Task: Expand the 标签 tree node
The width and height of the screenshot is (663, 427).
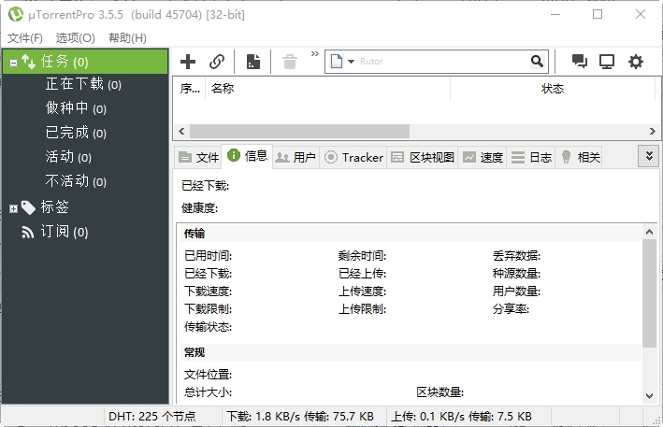Action: [13, 207]
